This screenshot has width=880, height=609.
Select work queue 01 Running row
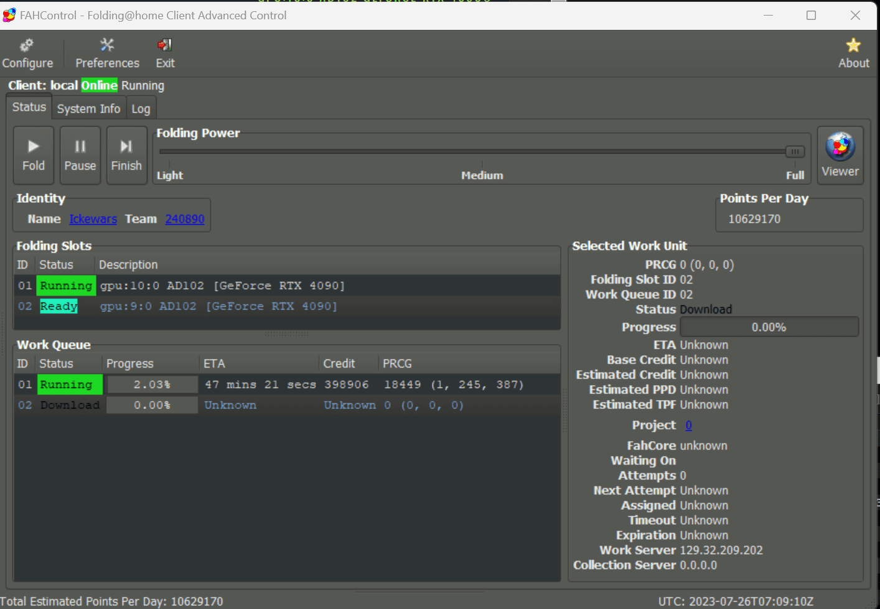click(287, 384)
